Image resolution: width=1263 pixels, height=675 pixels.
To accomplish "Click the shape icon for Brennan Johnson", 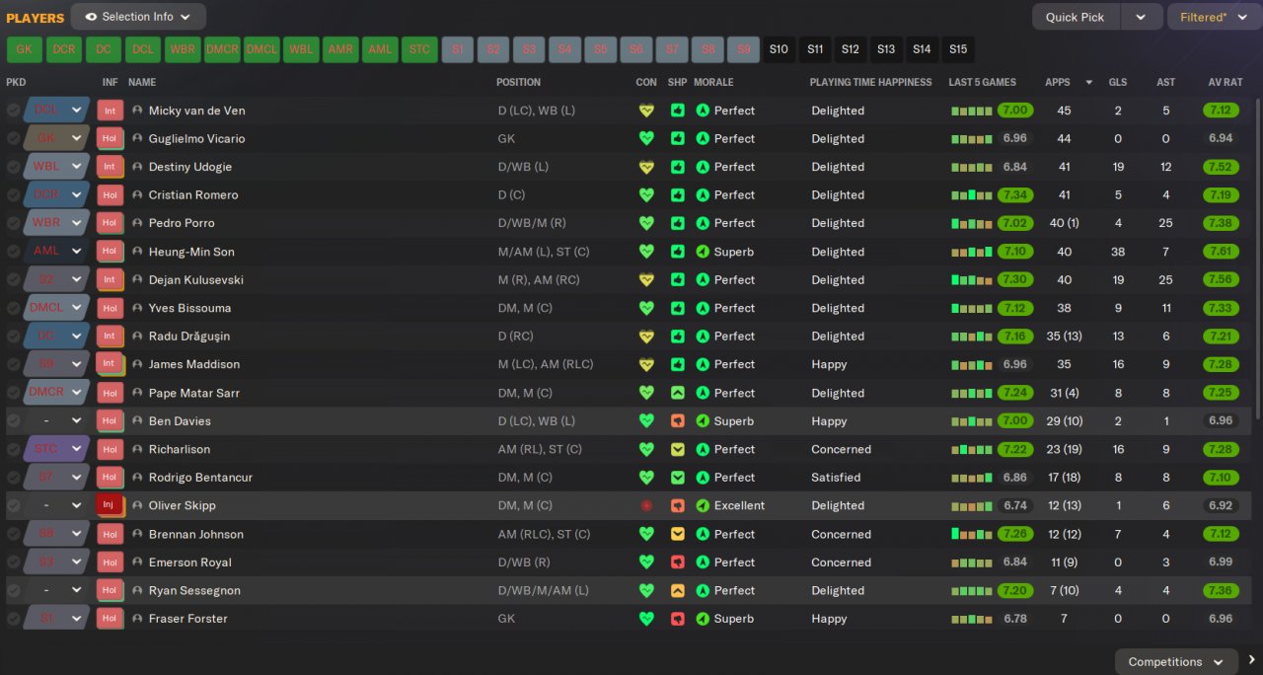I will 677,534.
